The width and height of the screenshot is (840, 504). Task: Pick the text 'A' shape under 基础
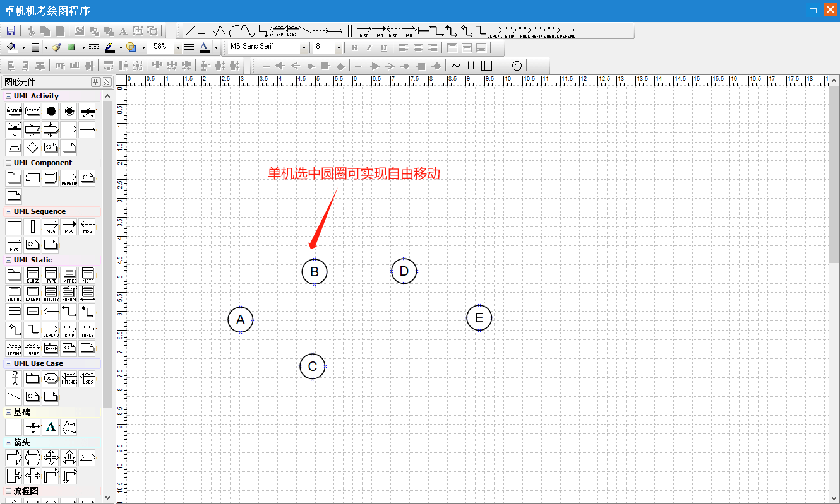click(x=51, y=427)
